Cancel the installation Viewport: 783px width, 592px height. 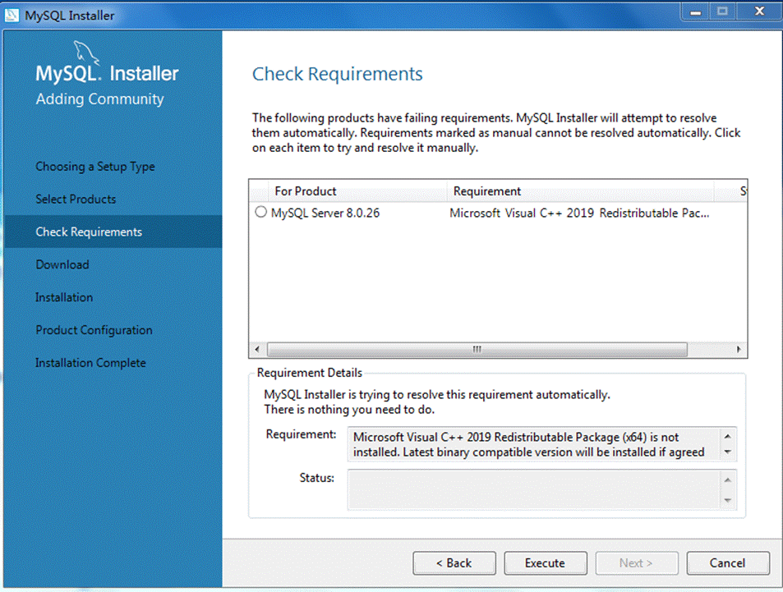pyautogui.click(x=728, y=563)
